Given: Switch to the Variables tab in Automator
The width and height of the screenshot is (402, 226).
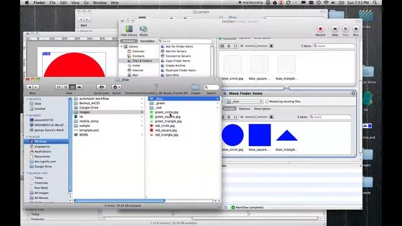Looking at the screenshot, I should coord(147,41).
